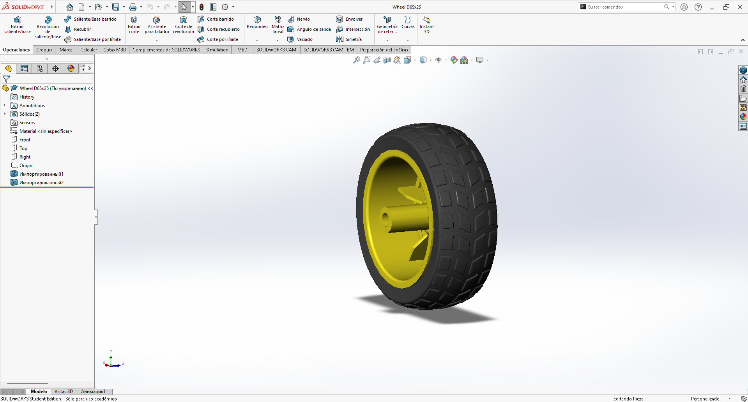Select Импортированный2 feature in tree
This screenshot has width=748, height=402.
41,183
